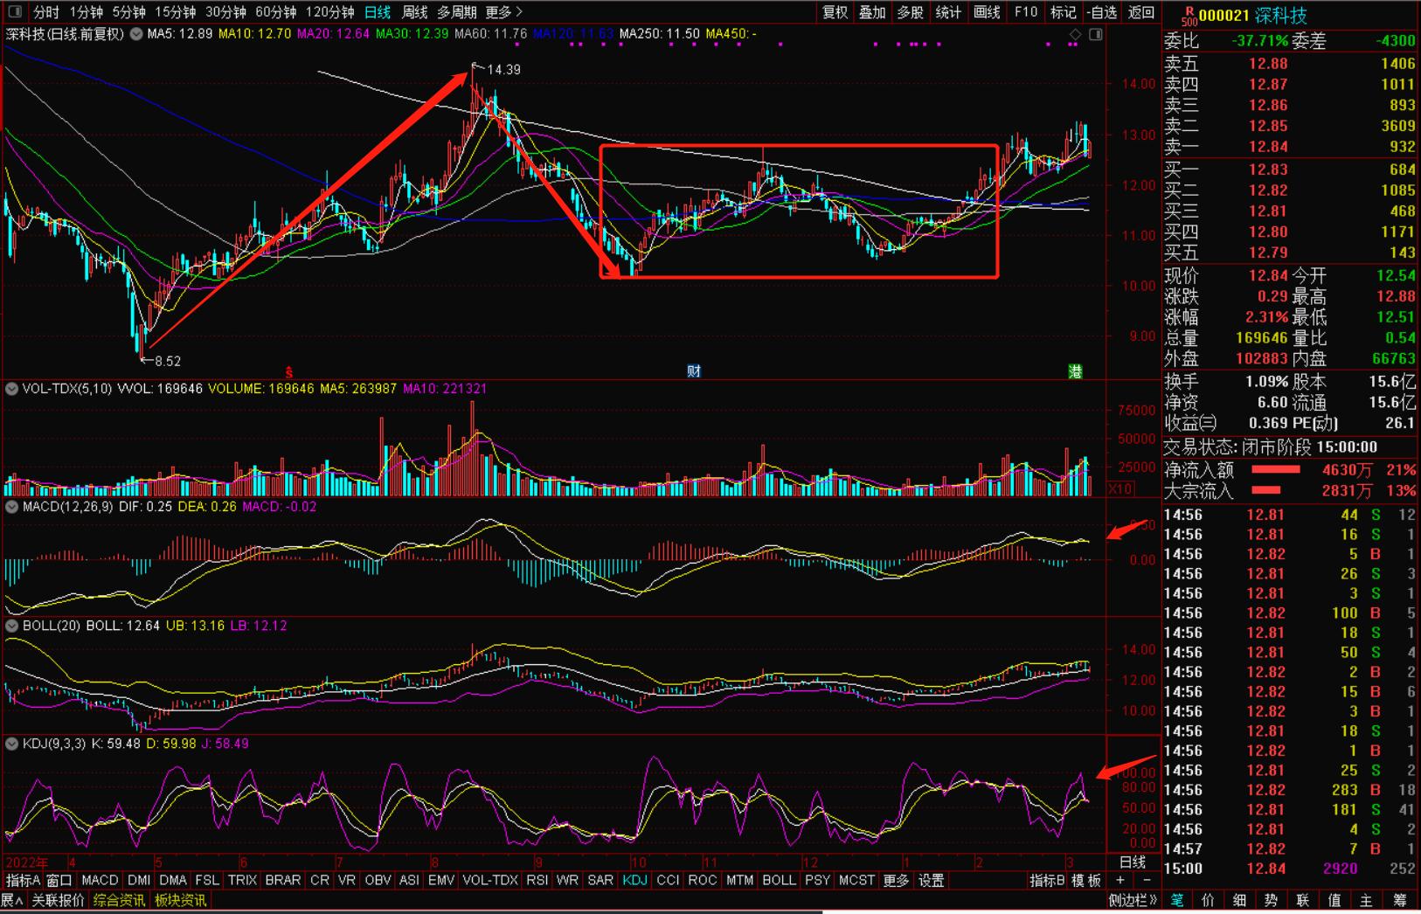Switch indicator to DMI
The height and width of the screenshot is (914, 1421).
point(139,881)
